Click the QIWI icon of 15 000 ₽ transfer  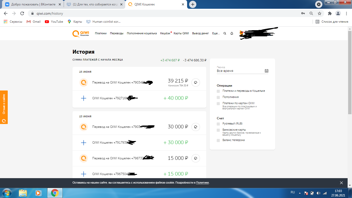coord(83,158)
